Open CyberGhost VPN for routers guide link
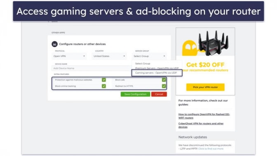This screenshot has height=156, width=277. tap(201, 125)
